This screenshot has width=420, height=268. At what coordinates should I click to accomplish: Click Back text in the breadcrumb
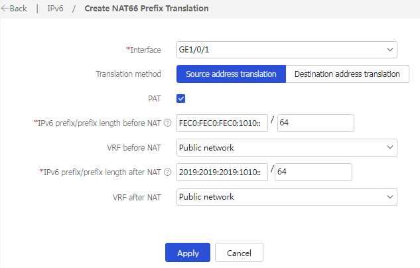[x=18, y=9]
